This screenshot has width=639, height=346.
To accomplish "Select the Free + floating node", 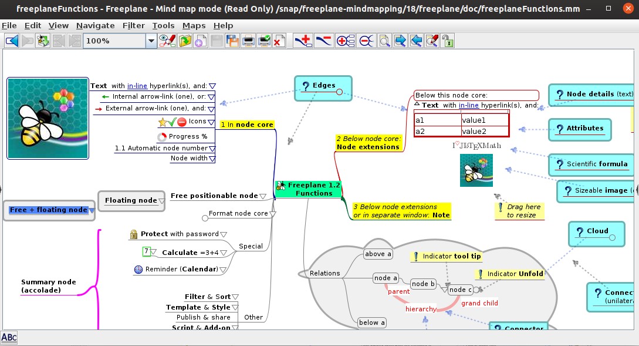I will pos(49,210).
